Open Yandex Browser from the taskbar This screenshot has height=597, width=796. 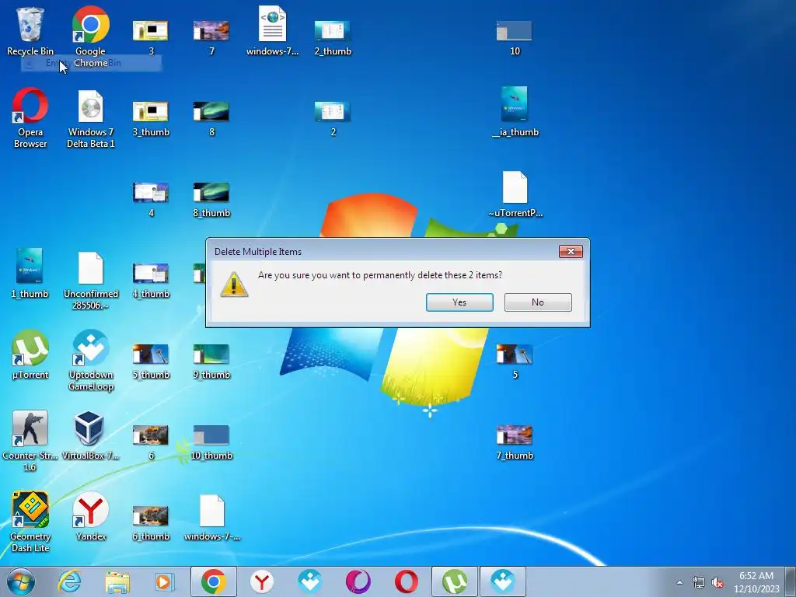(262, 581)
